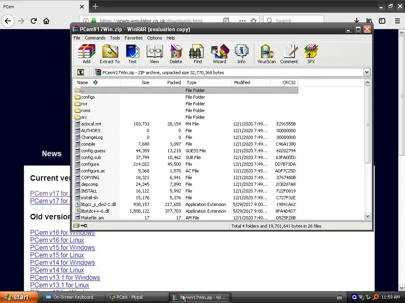Open new browser tab plus button
This screenshot has height=303, width=405.
[95, 6]
